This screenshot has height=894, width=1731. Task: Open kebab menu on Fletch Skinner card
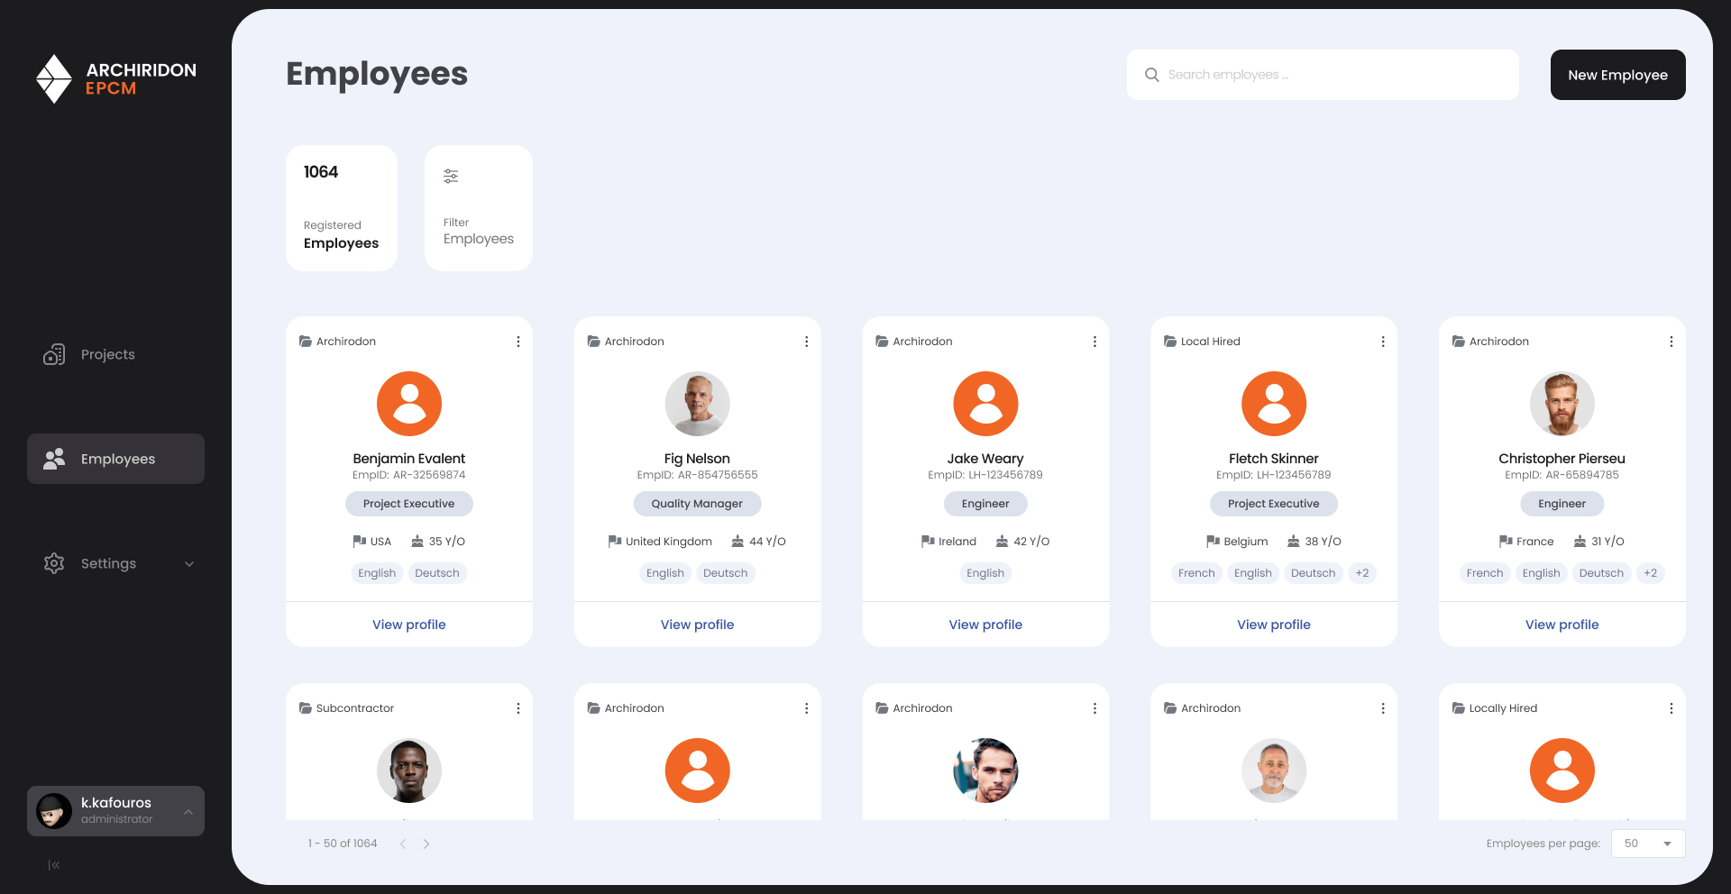click(x=1382, y=342)
